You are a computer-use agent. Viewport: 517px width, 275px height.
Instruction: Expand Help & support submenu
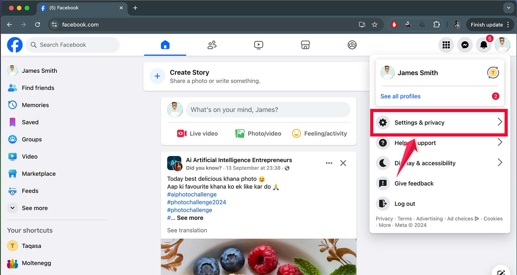click(438, 143)
